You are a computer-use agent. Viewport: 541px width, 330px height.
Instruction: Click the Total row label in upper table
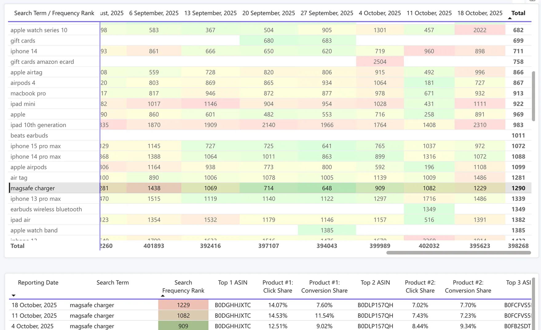pyautogui.click(x=18, y=246)
